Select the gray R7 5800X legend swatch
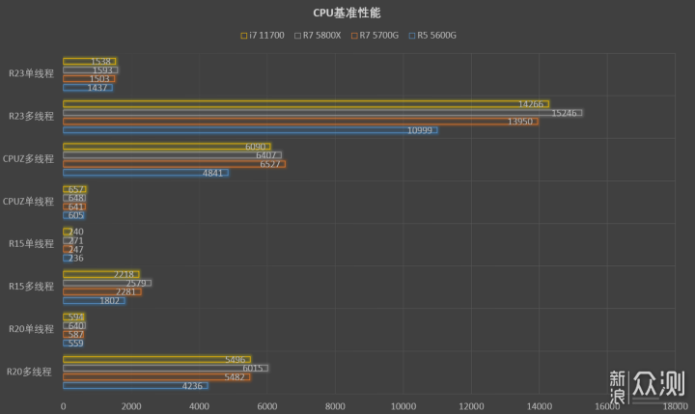 [x=298, y=36]
